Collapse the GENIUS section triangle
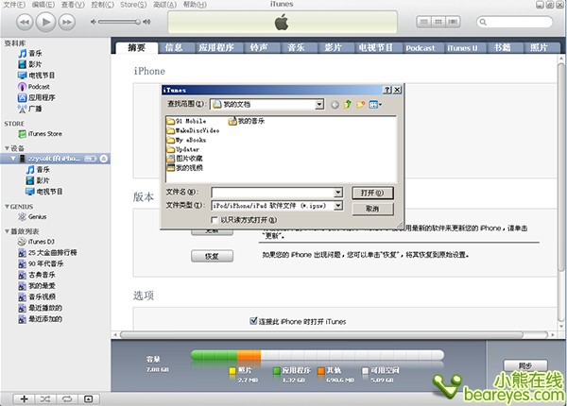Screen dimensions: 567x406 pyautogui.click(x=7, y=207)
